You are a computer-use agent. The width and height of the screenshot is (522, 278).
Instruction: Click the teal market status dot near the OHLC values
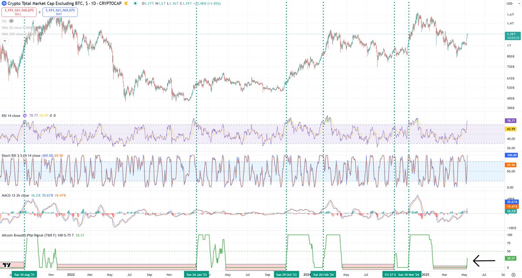click(136, 3)
